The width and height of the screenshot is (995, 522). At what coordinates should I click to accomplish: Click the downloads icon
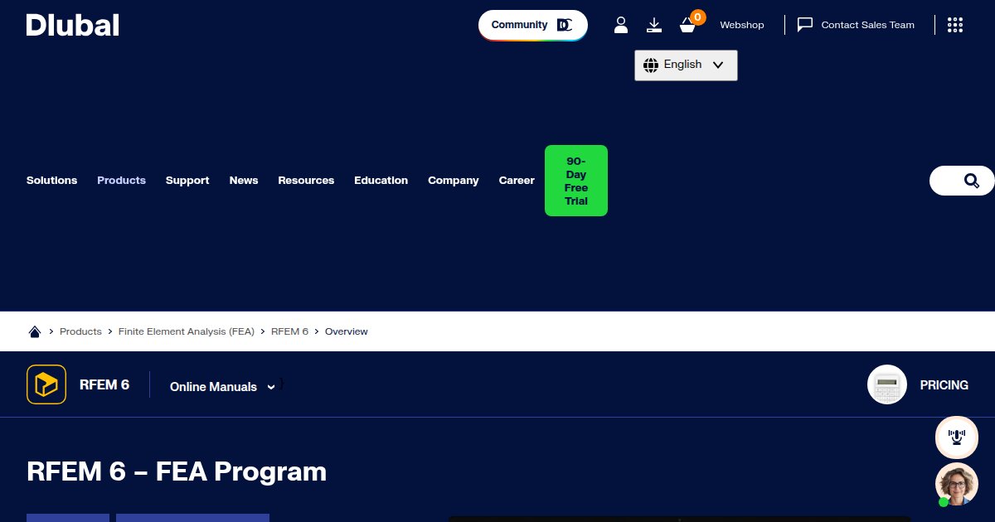(654, 25)
